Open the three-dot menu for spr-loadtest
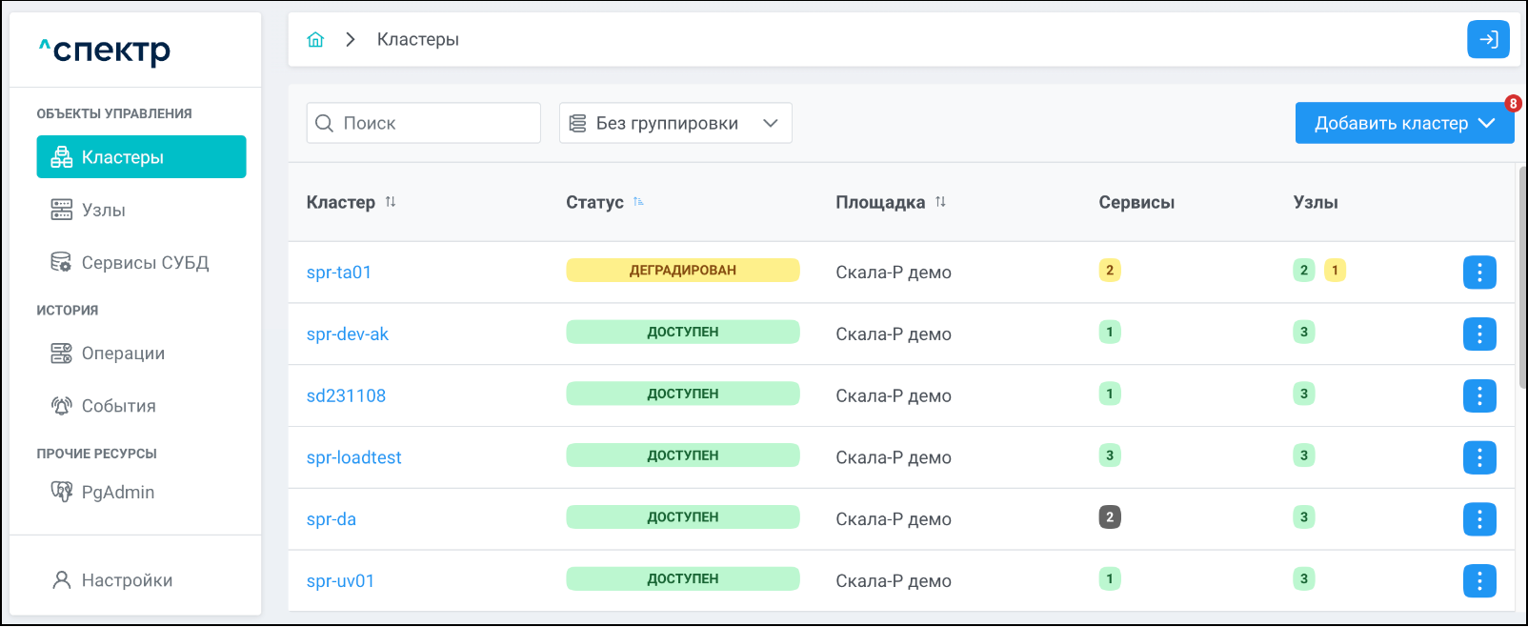Viewport: 1528px width, 627px height. [x=1479, y=457]
